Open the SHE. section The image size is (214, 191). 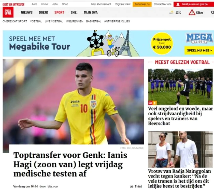(74, 12)
